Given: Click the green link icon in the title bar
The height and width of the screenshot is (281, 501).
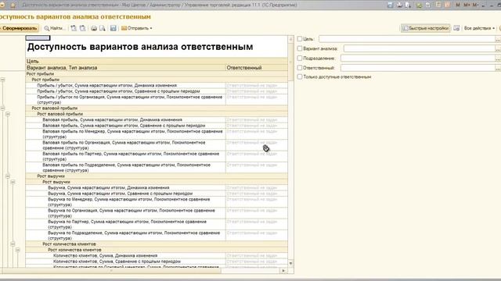Looking at the screenshot, I should [419, 5].
